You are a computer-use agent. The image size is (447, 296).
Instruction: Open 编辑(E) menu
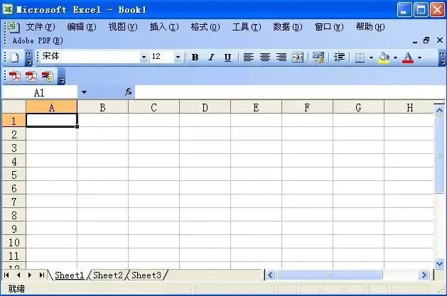tap(82, 27)
